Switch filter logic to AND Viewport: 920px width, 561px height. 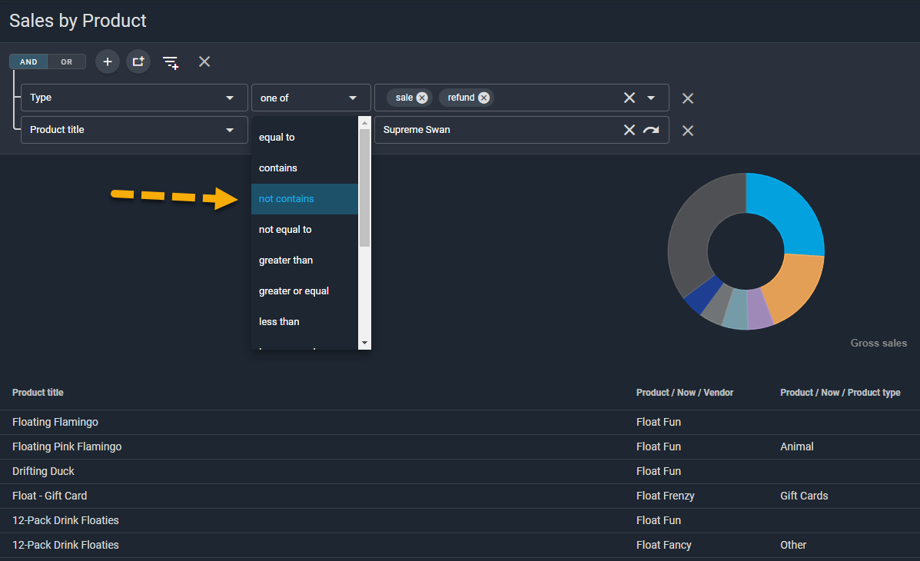point(28,62)
